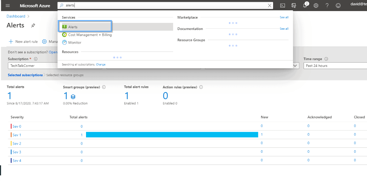Screen dimensions: 367x181
Task: Click the New alert rule plus icon
Action: pos(10,41)
